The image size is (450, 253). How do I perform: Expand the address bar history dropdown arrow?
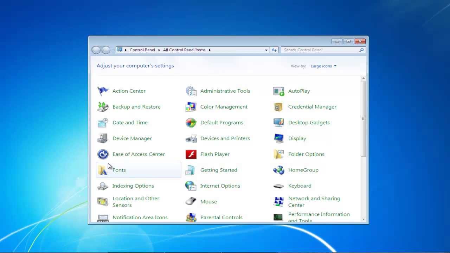[x=266, y=50]
